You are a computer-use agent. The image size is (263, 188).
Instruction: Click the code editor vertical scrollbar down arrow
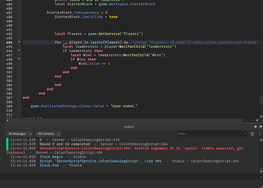click(x=261, y=116)
